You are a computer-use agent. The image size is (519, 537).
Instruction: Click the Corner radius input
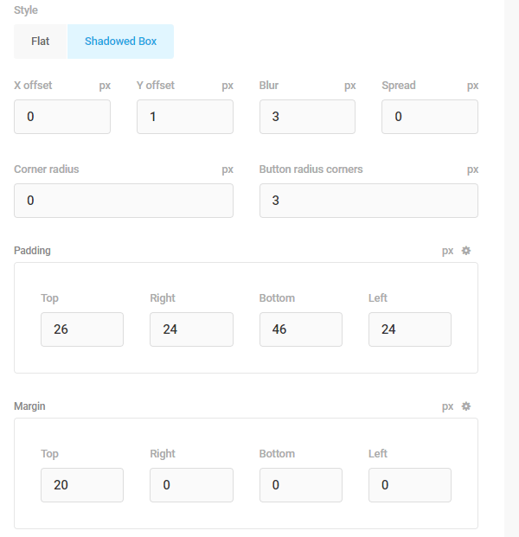[x=124, y=201]
